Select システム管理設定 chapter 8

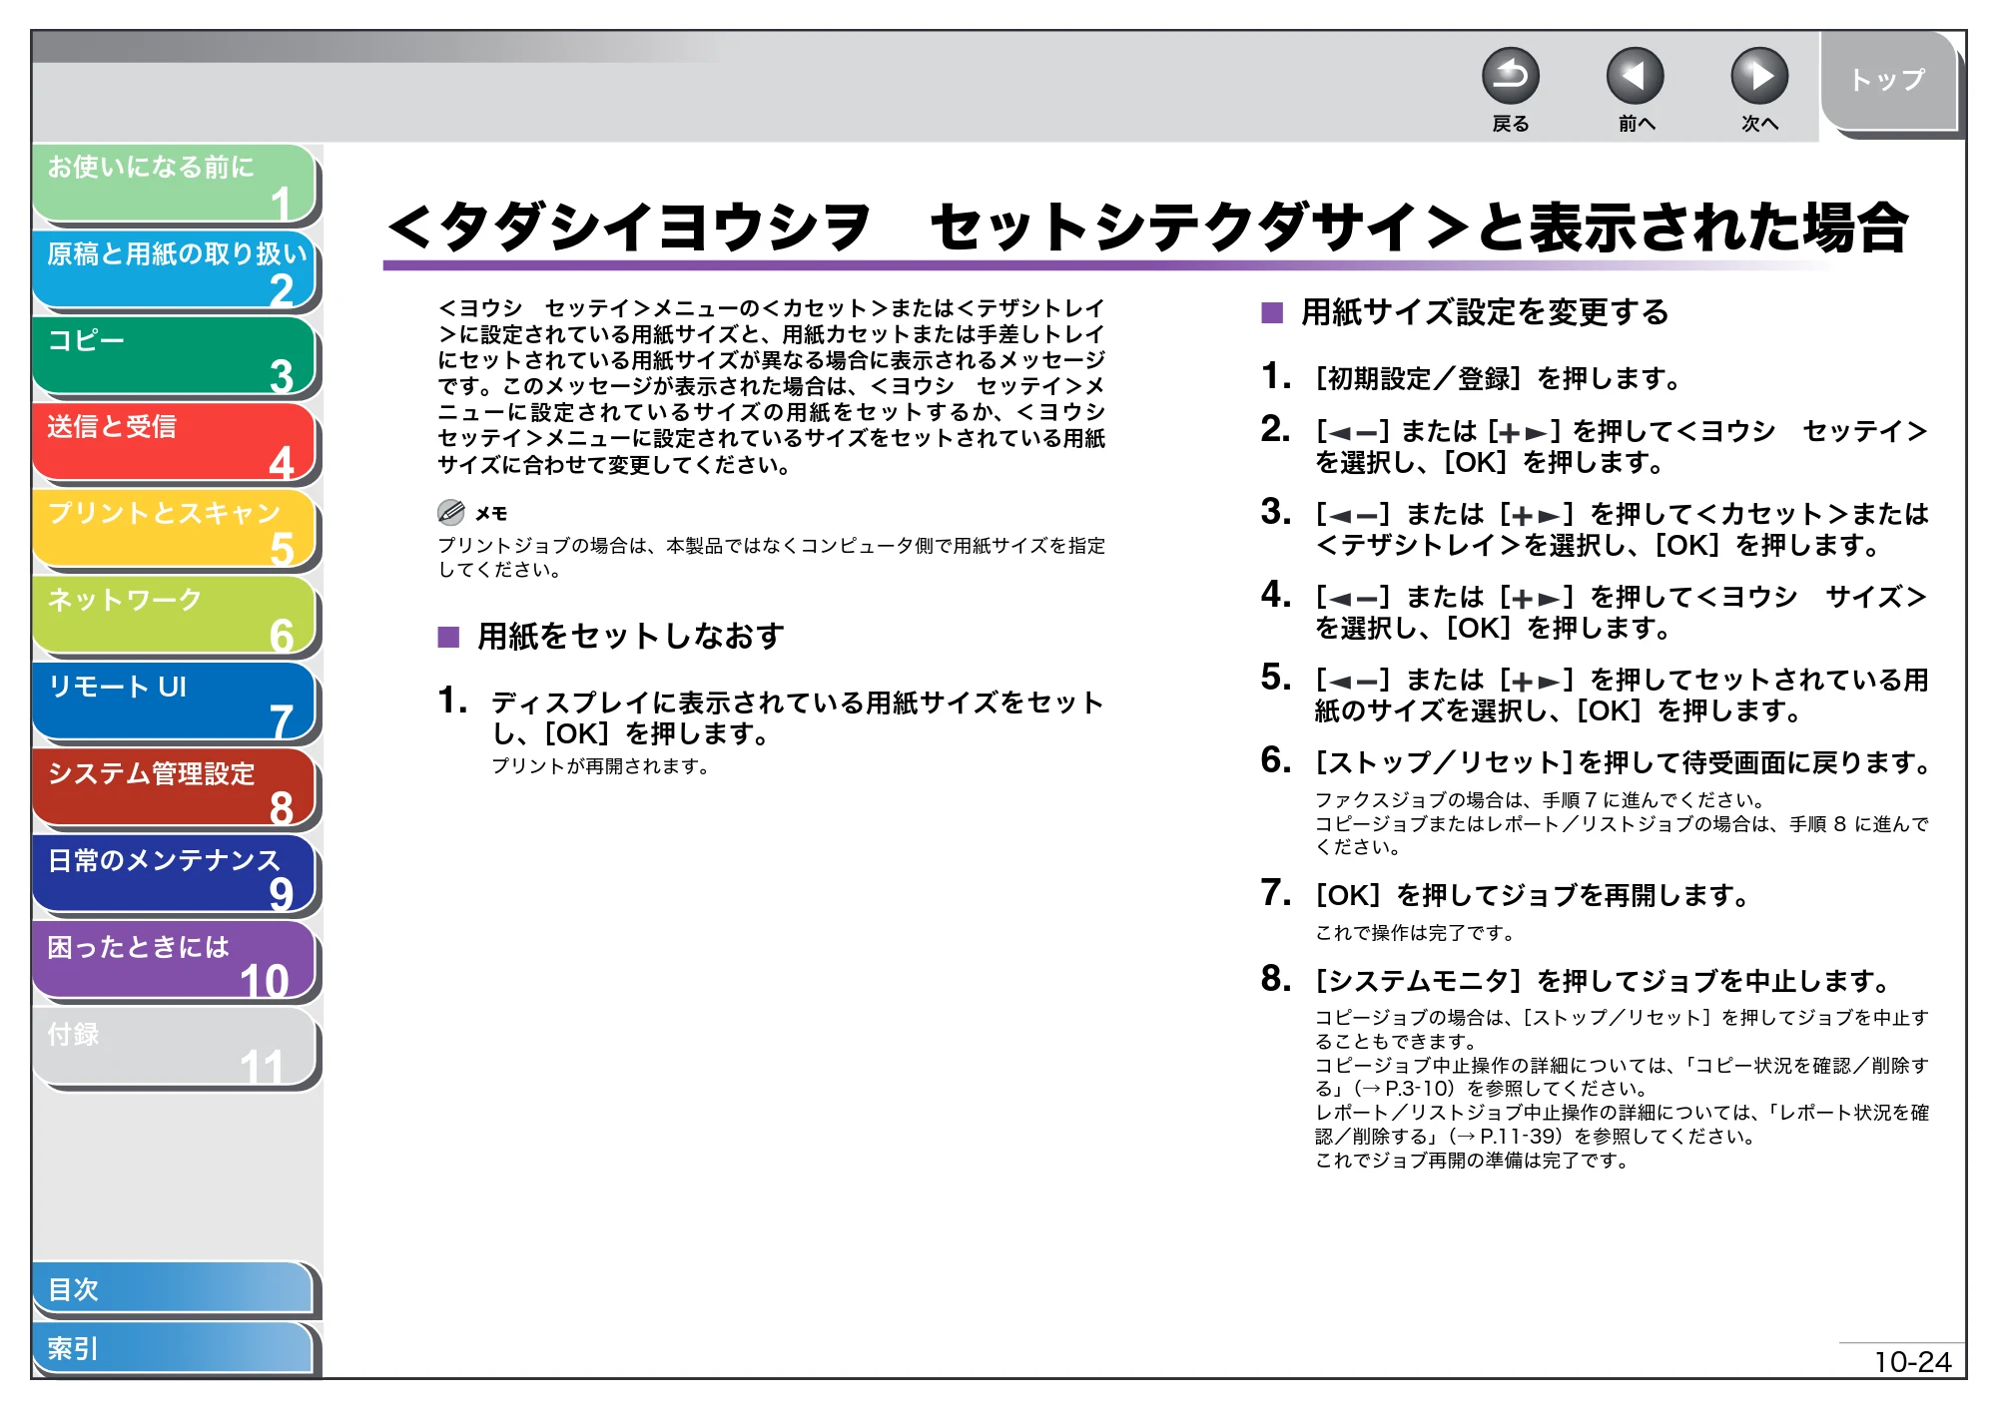coord(175,789)
